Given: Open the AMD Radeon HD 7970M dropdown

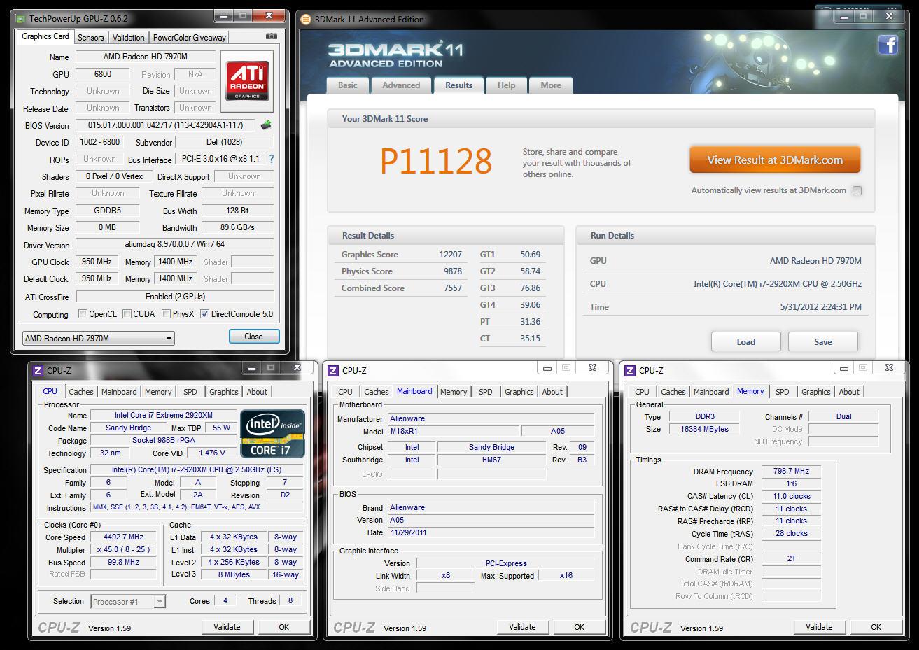Looking at the screenshot, I should [98, 339].
